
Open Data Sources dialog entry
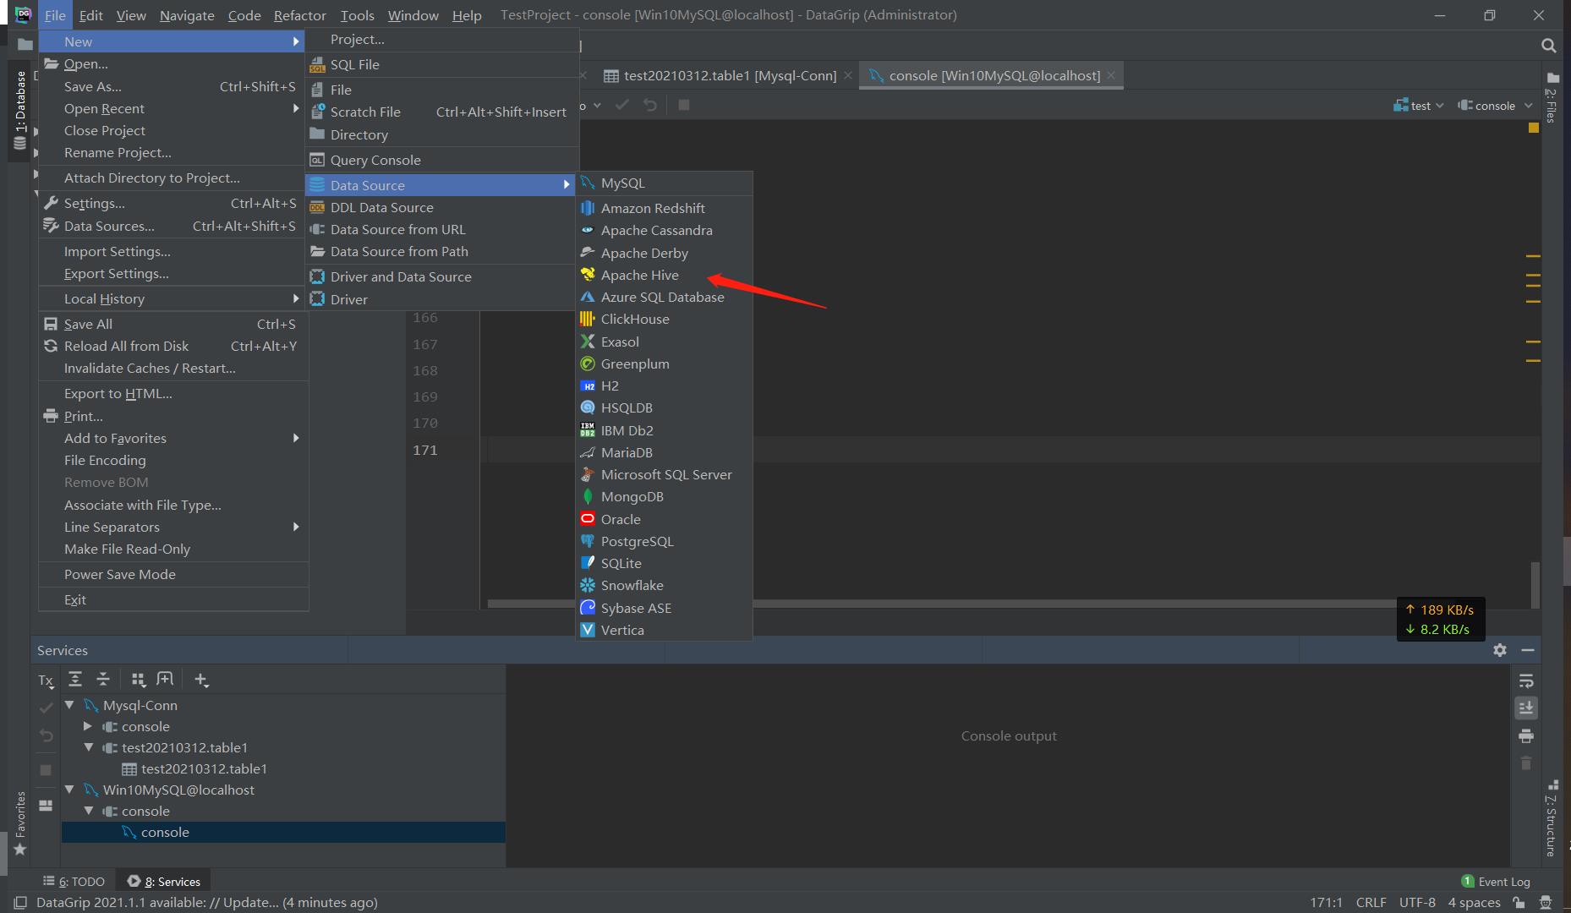(172, 226)
